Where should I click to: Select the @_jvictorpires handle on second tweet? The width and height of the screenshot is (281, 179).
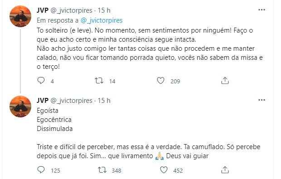click(72, 101)
